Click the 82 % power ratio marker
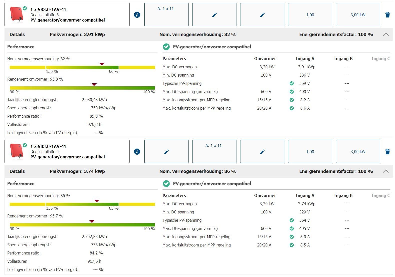The image size is (395, 277). (102, 64)
